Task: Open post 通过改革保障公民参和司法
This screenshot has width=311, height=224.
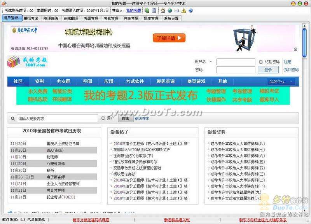Action: click(x=135, y=162)
